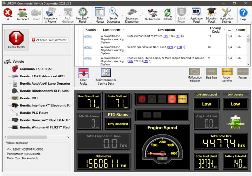Open SPN link for 520194

pyautogui.click(x=131, y=61)
